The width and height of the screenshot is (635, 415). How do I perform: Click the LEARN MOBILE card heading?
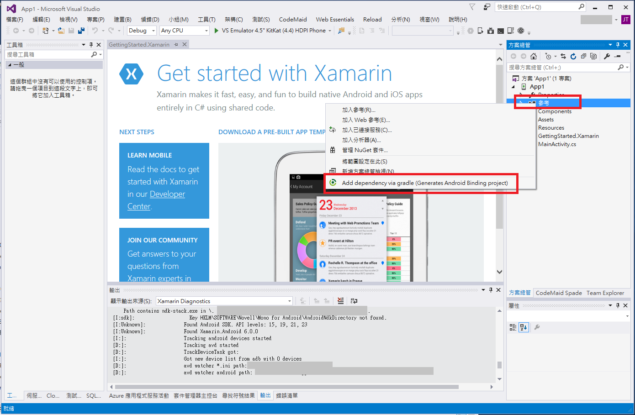(149, 155)
